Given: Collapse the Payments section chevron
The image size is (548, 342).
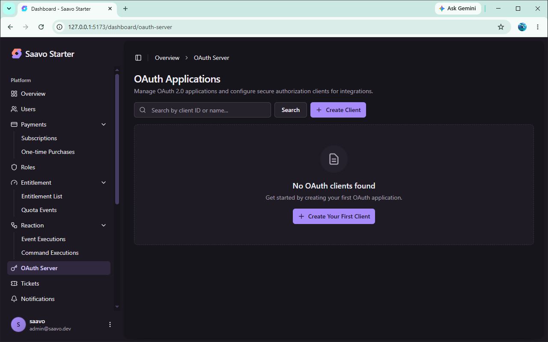Looking at the screenshot, I should click(104, 124).
